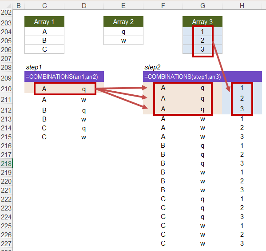The image size is (266, 251).
Task: Select cell q in row 211 column G
Action: 202,98
